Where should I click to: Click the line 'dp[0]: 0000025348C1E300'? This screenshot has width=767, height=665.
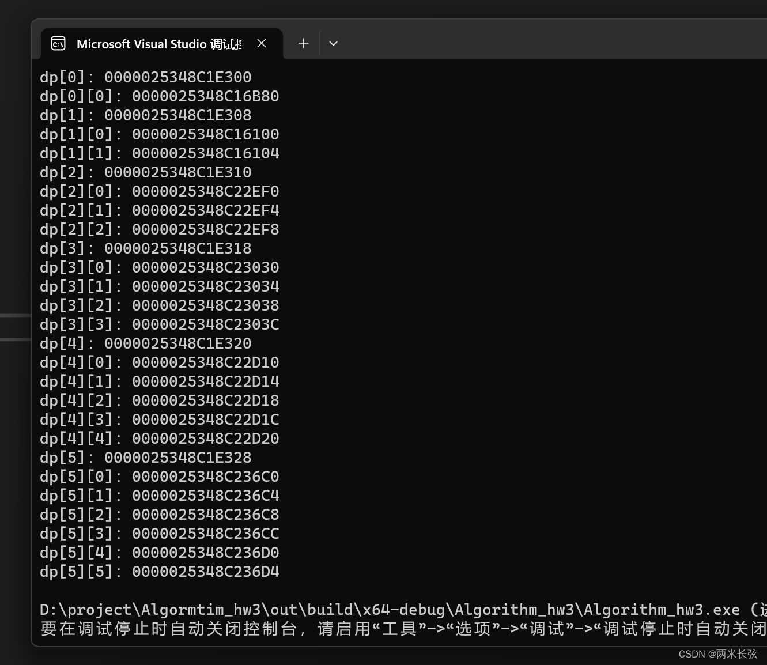146,77
